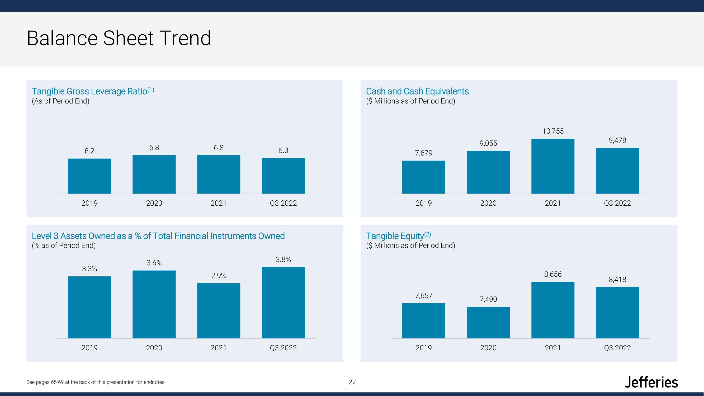This screenshot has height=396, width=704.
Task: Click the 7,679 cash value label
Action: tap(424, 153)
